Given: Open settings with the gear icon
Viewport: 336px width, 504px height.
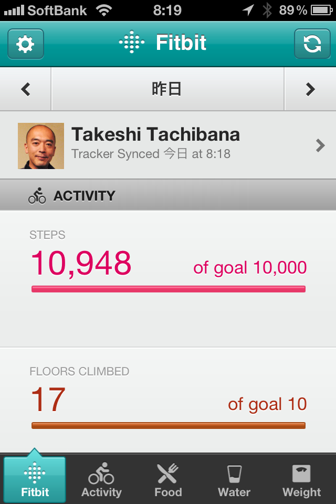Looking at the screenshot, I should [26, 44].
